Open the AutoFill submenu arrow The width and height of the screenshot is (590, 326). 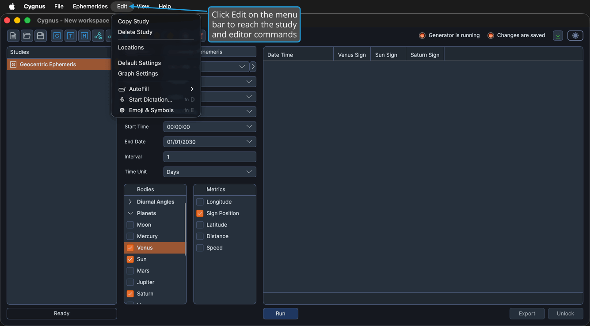click(192, 89)
